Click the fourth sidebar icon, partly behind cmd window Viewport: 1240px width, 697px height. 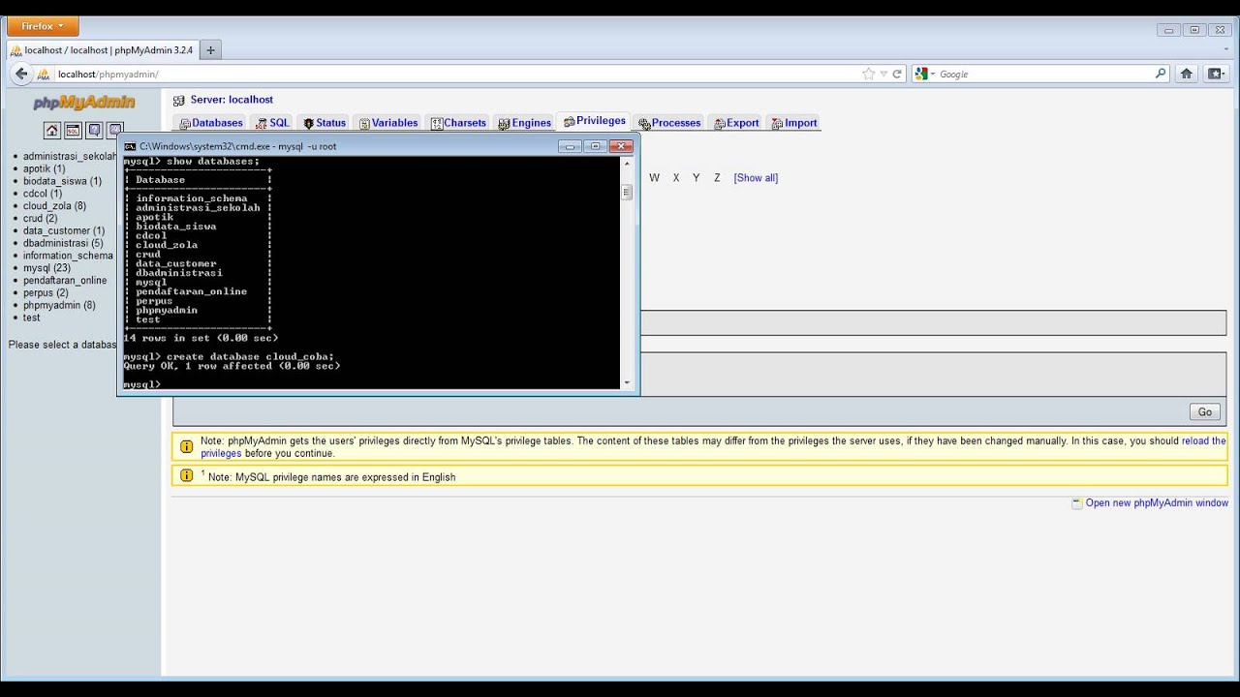pos(114,130)
